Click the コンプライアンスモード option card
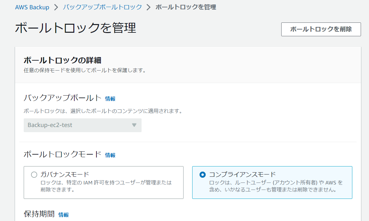Screen dimensions: 369x221 coord(272,182)
